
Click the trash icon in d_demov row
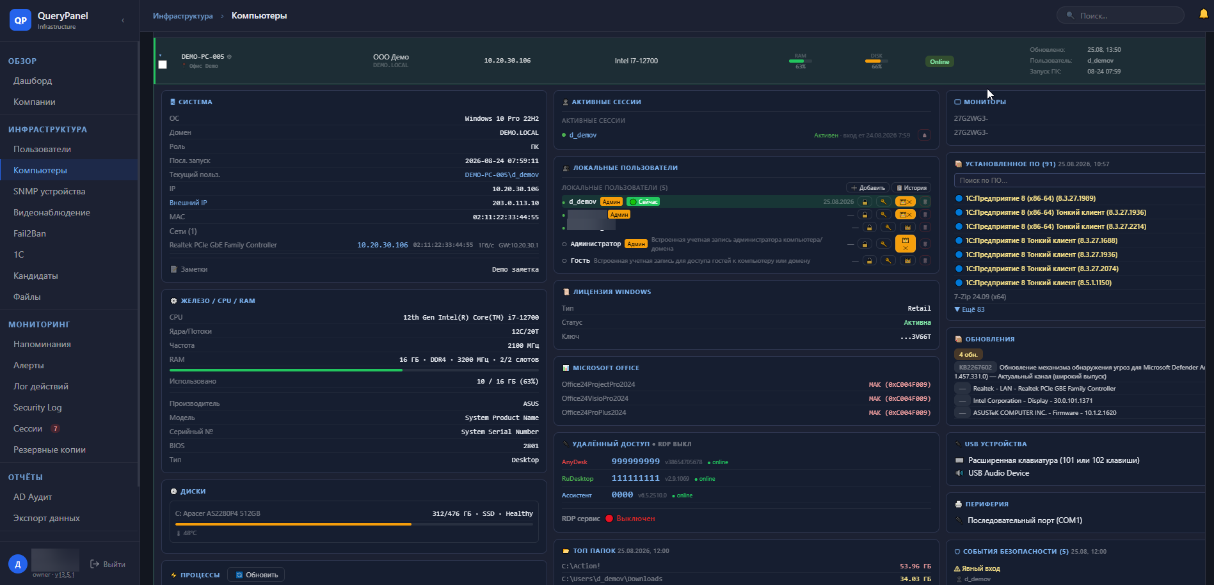click(925, 202)
